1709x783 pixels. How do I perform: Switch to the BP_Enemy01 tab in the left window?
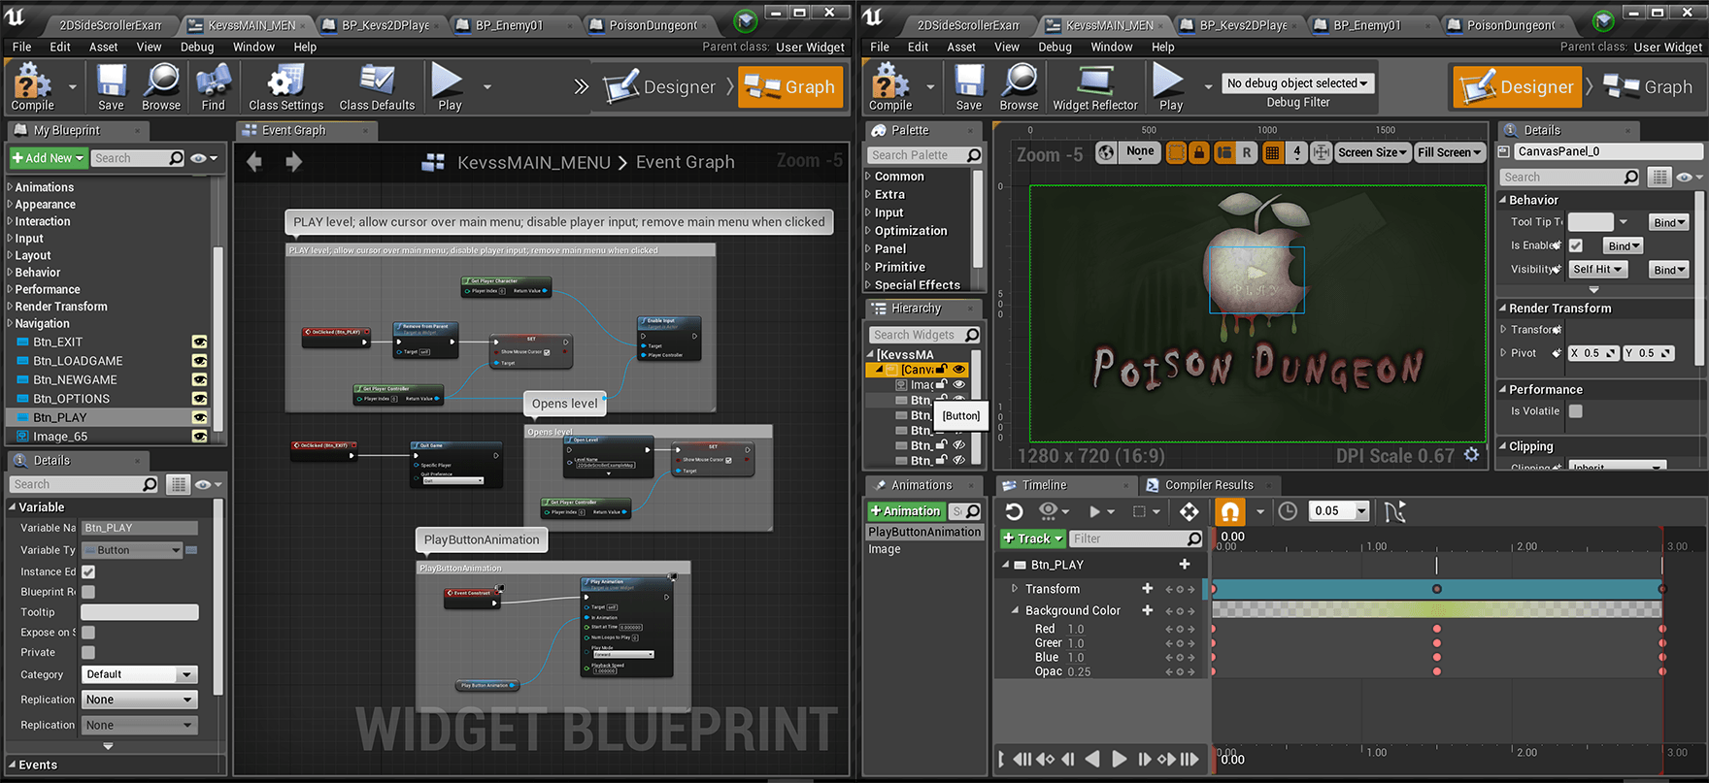509,25
